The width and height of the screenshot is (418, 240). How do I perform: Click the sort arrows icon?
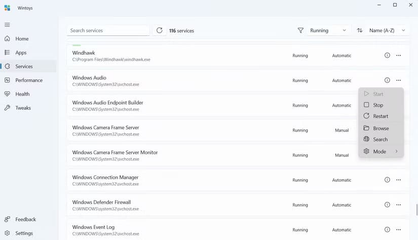coord(360,30)
